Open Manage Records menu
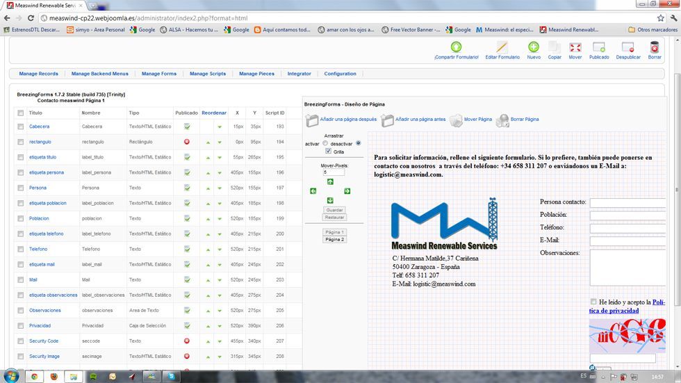The width and height of the screenshot is (681, 383). pyautogui.click(x=38, y=74)
